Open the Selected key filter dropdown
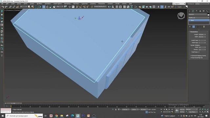 pos(191,109)
